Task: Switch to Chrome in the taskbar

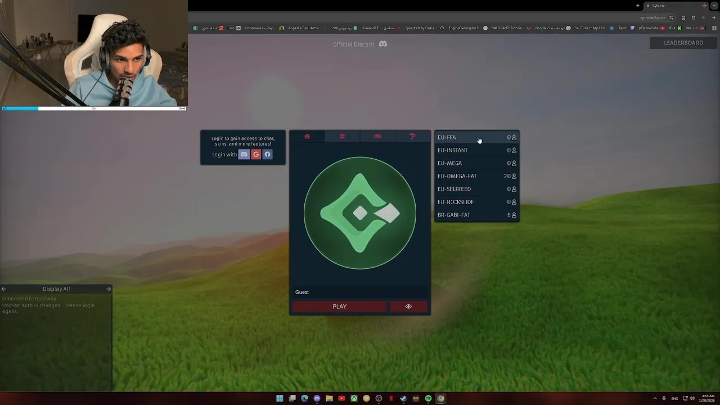Action: (440, 398)
